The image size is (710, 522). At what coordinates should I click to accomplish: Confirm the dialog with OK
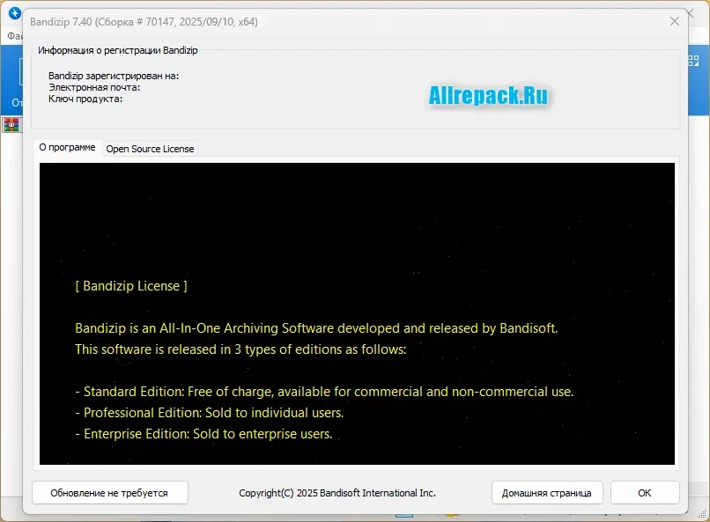click(x=644, y=493)
